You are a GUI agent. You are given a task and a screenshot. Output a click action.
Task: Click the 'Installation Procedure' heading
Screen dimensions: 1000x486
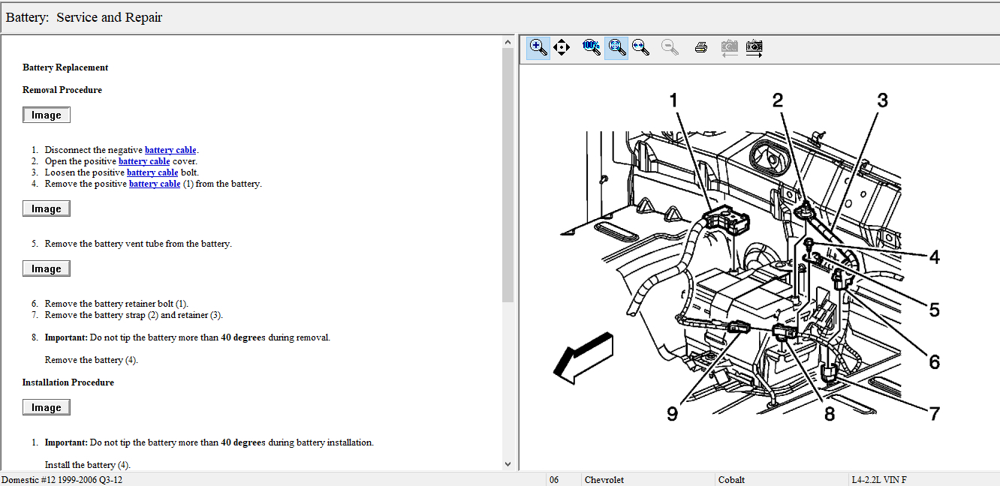pos(68,382)
